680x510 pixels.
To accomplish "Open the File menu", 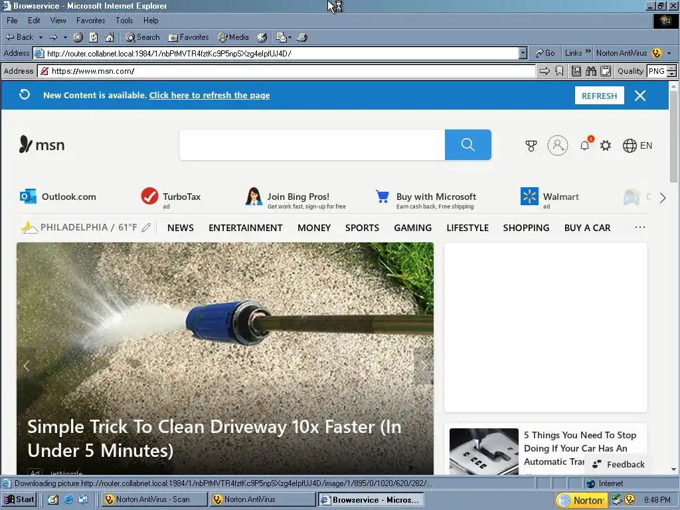I will [12, 21].
